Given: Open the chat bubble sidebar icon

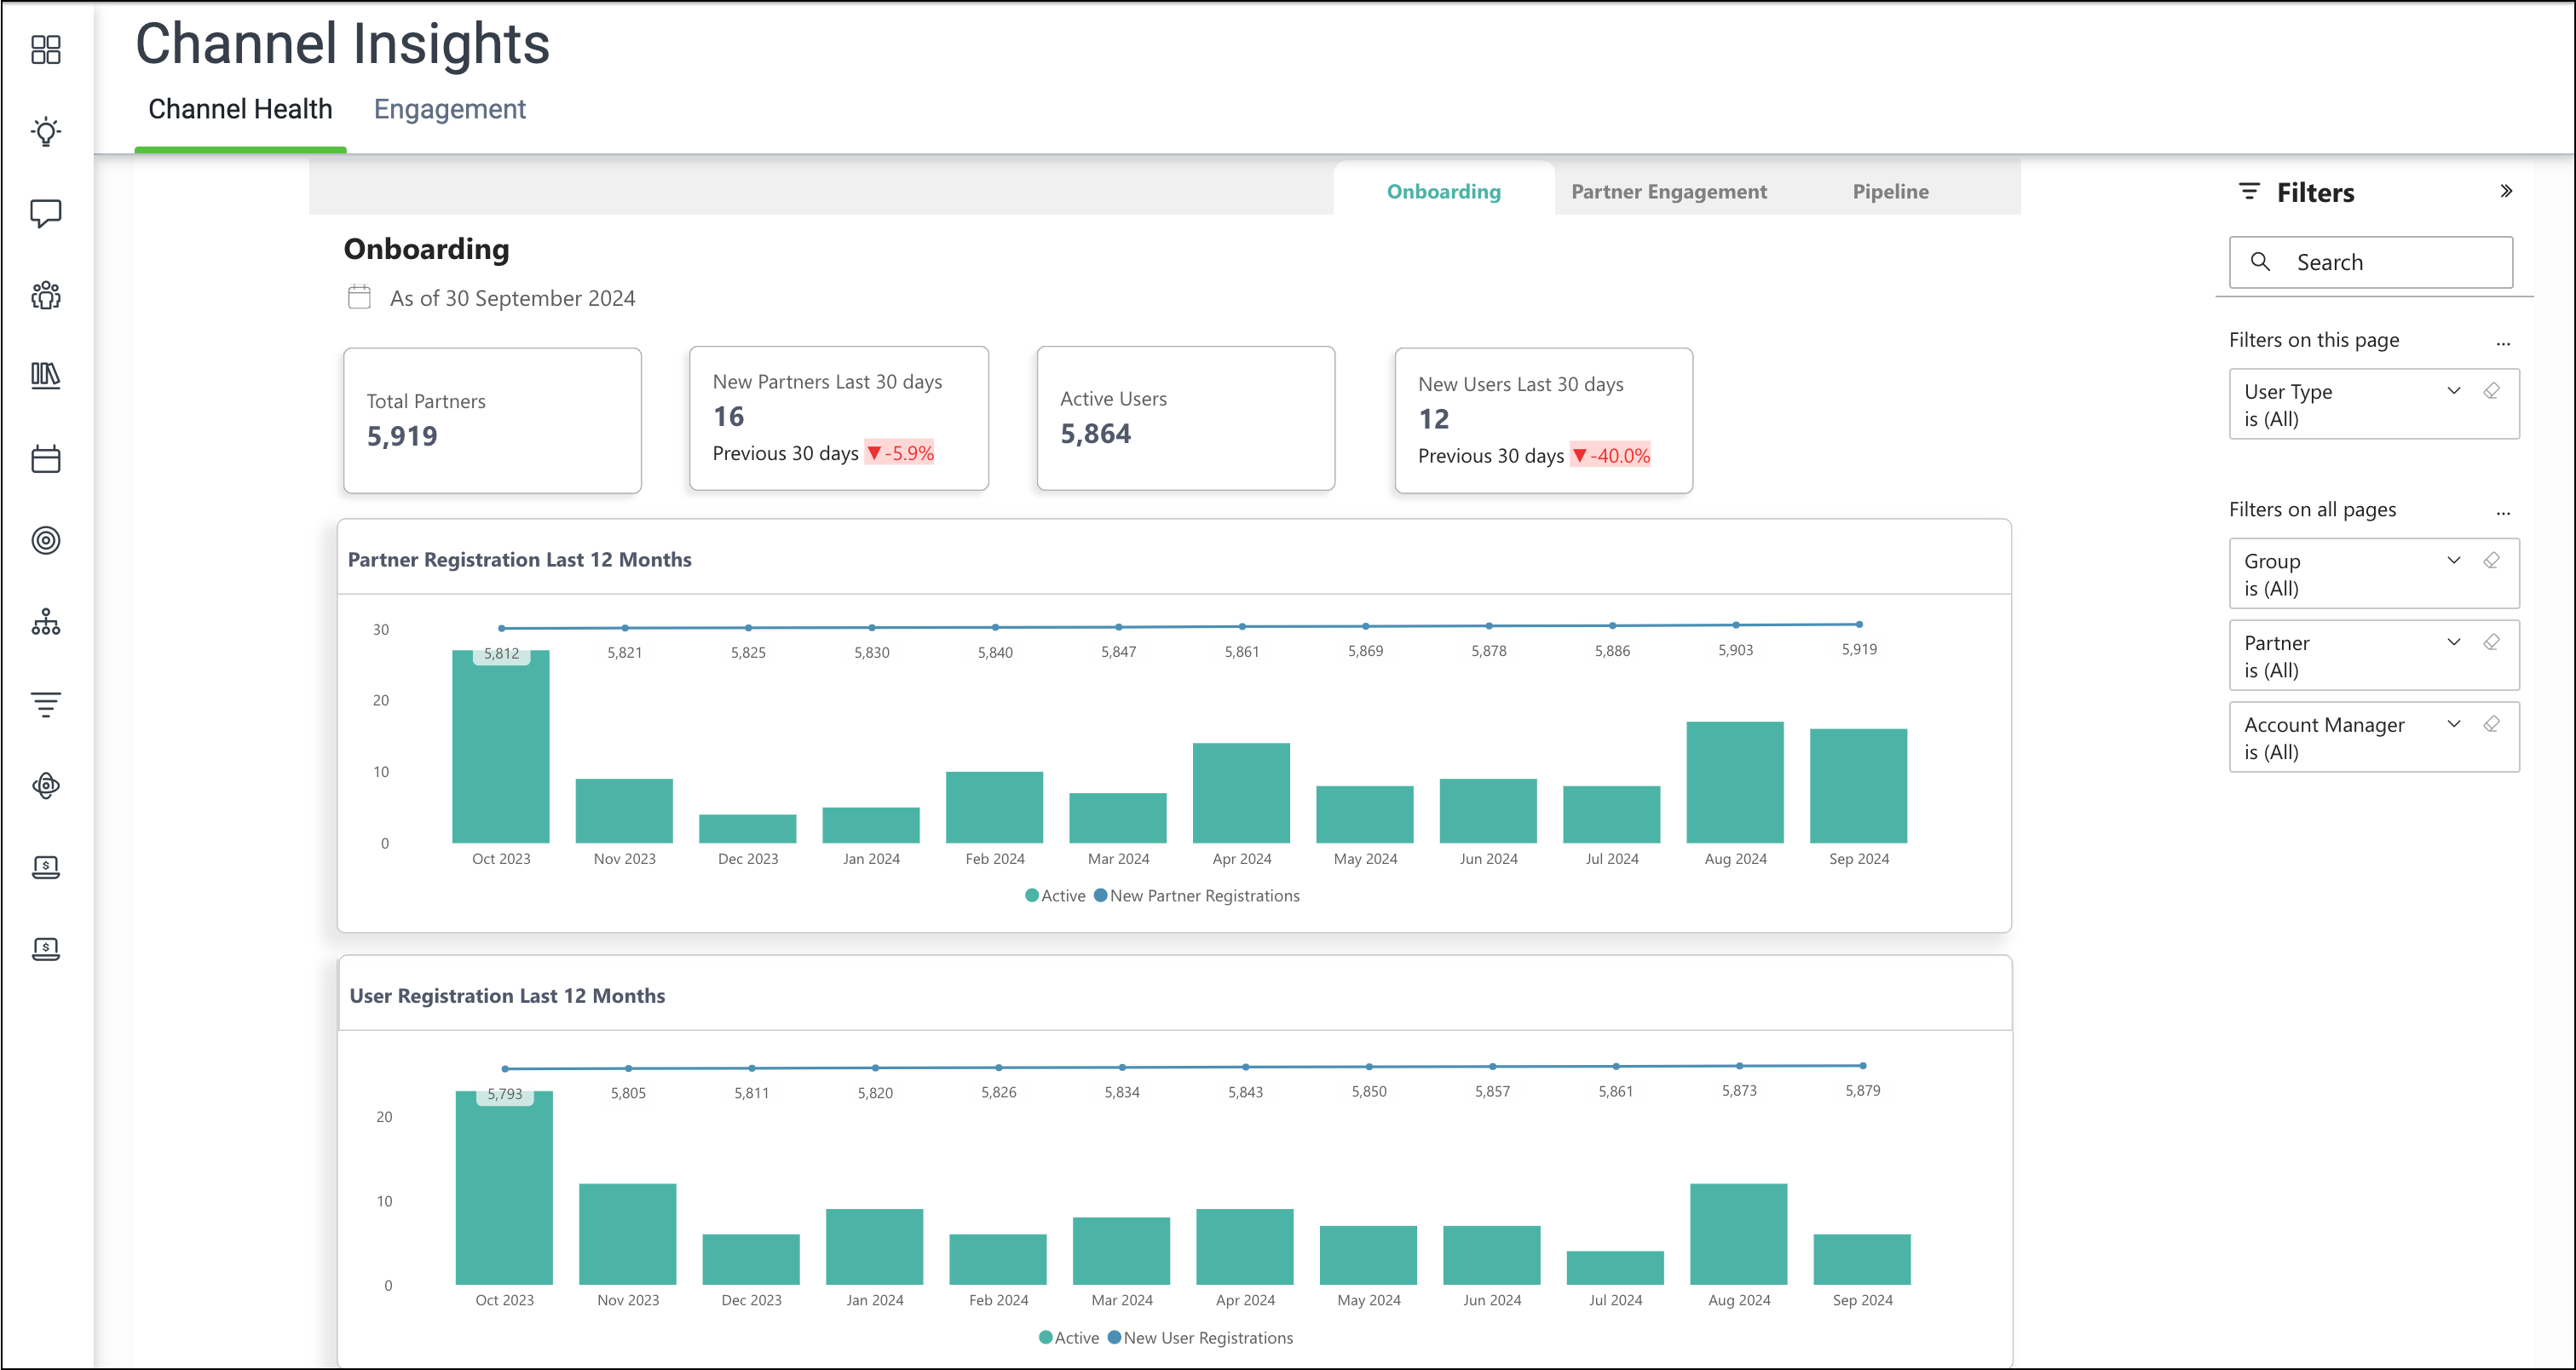Looking at the screenshot, I should click(46, 213).
